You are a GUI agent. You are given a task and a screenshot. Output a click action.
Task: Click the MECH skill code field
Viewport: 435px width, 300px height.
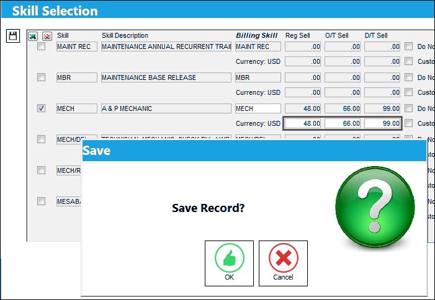pos(77,108)
